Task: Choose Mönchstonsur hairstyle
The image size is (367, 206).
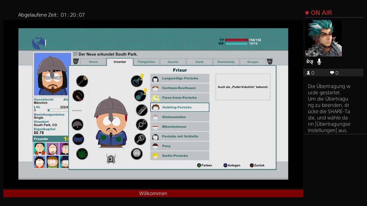Action: 180,126
